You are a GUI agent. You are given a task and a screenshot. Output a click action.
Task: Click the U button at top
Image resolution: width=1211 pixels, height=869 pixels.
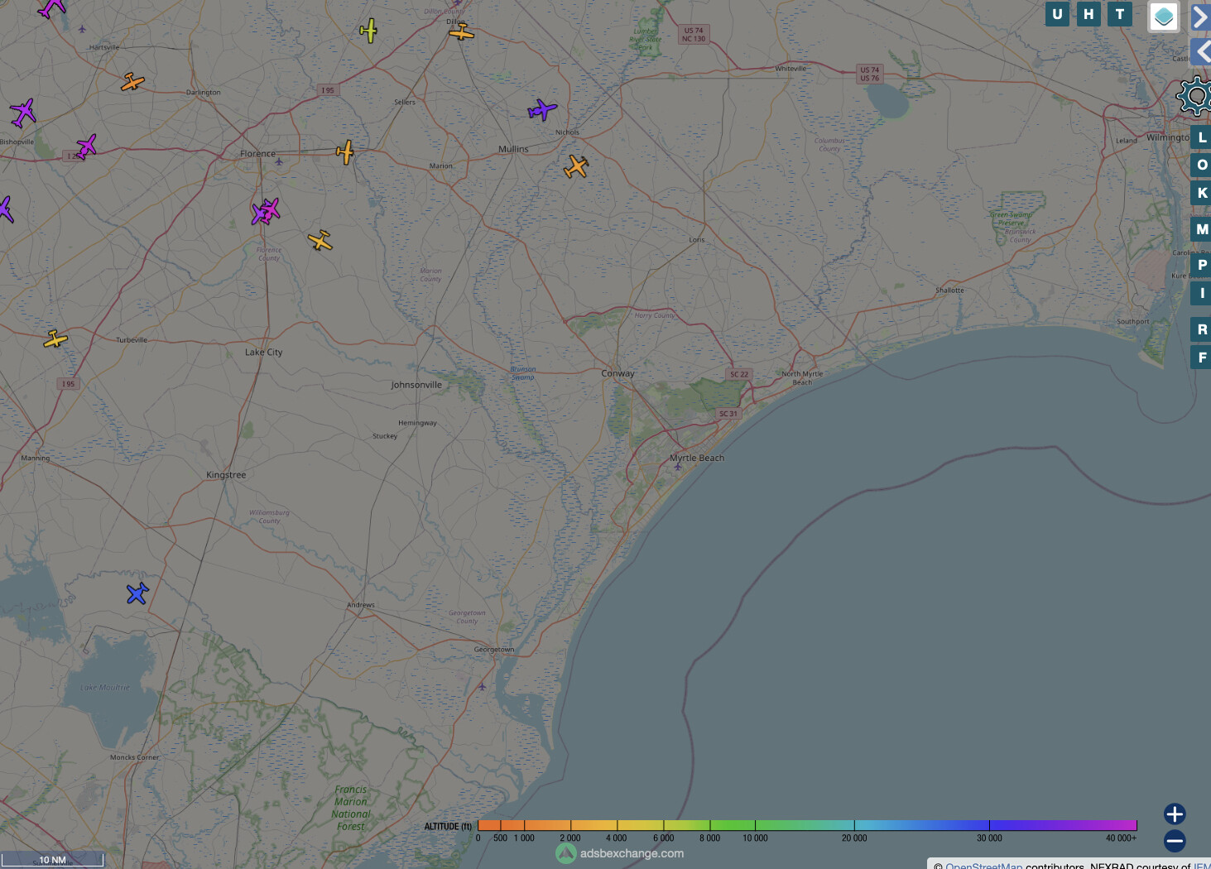click(x=1057, y=14)
